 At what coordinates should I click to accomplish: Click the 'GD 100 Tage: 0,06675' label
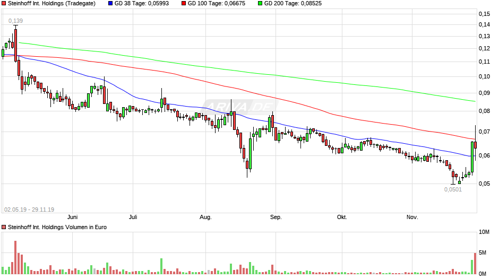[217, 4]
